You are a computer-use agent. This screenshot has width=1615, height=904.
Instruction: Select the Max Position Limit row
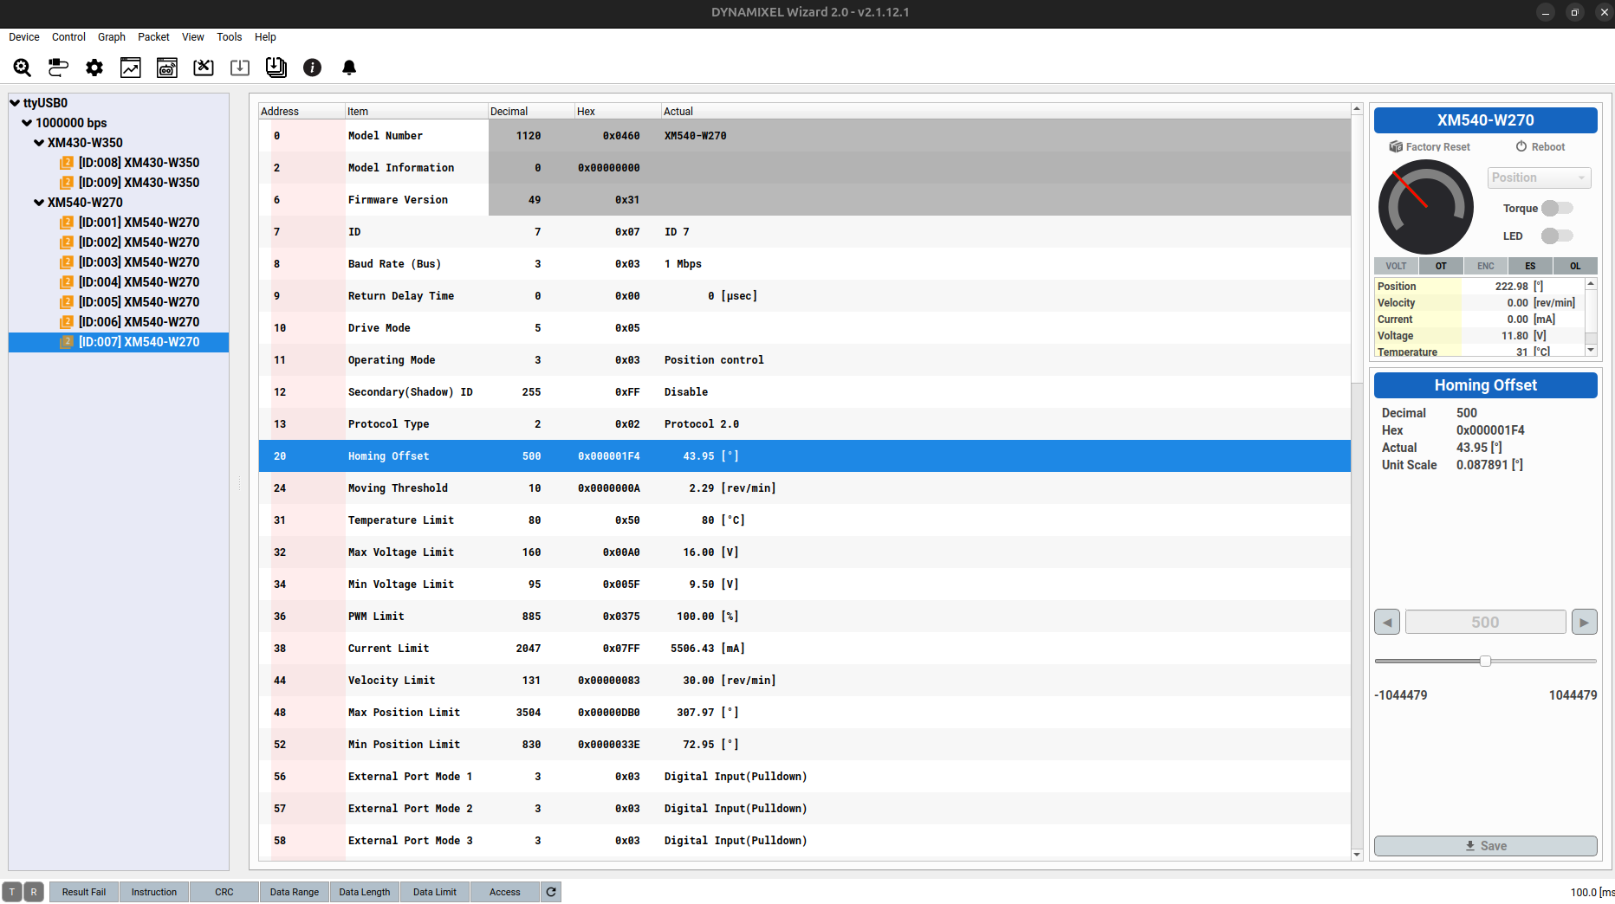click(x=804, y=713)
